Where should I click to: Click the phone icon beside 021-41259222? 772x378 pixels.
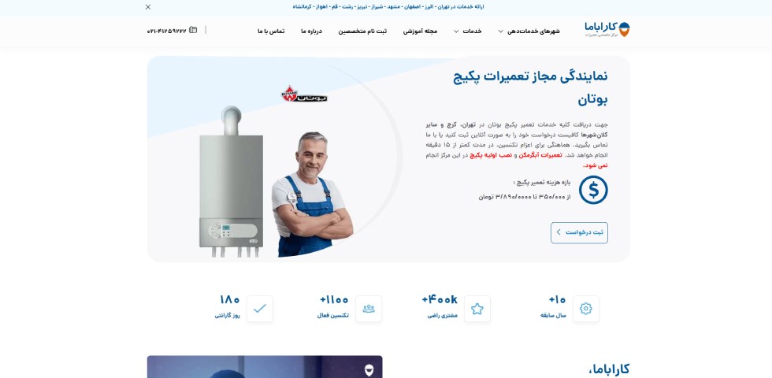(193, 30)
